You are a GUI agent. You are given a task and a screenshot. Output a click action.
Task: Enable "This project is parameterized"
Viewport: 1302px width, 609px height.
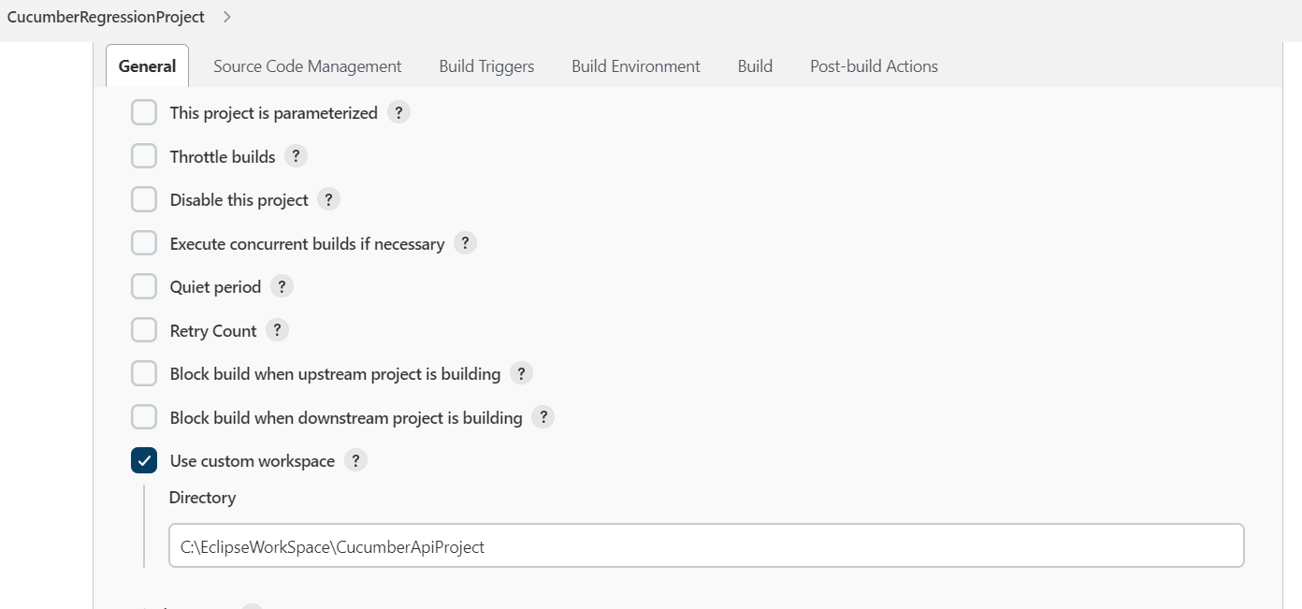pyautogui.click(x=144, y=111)
